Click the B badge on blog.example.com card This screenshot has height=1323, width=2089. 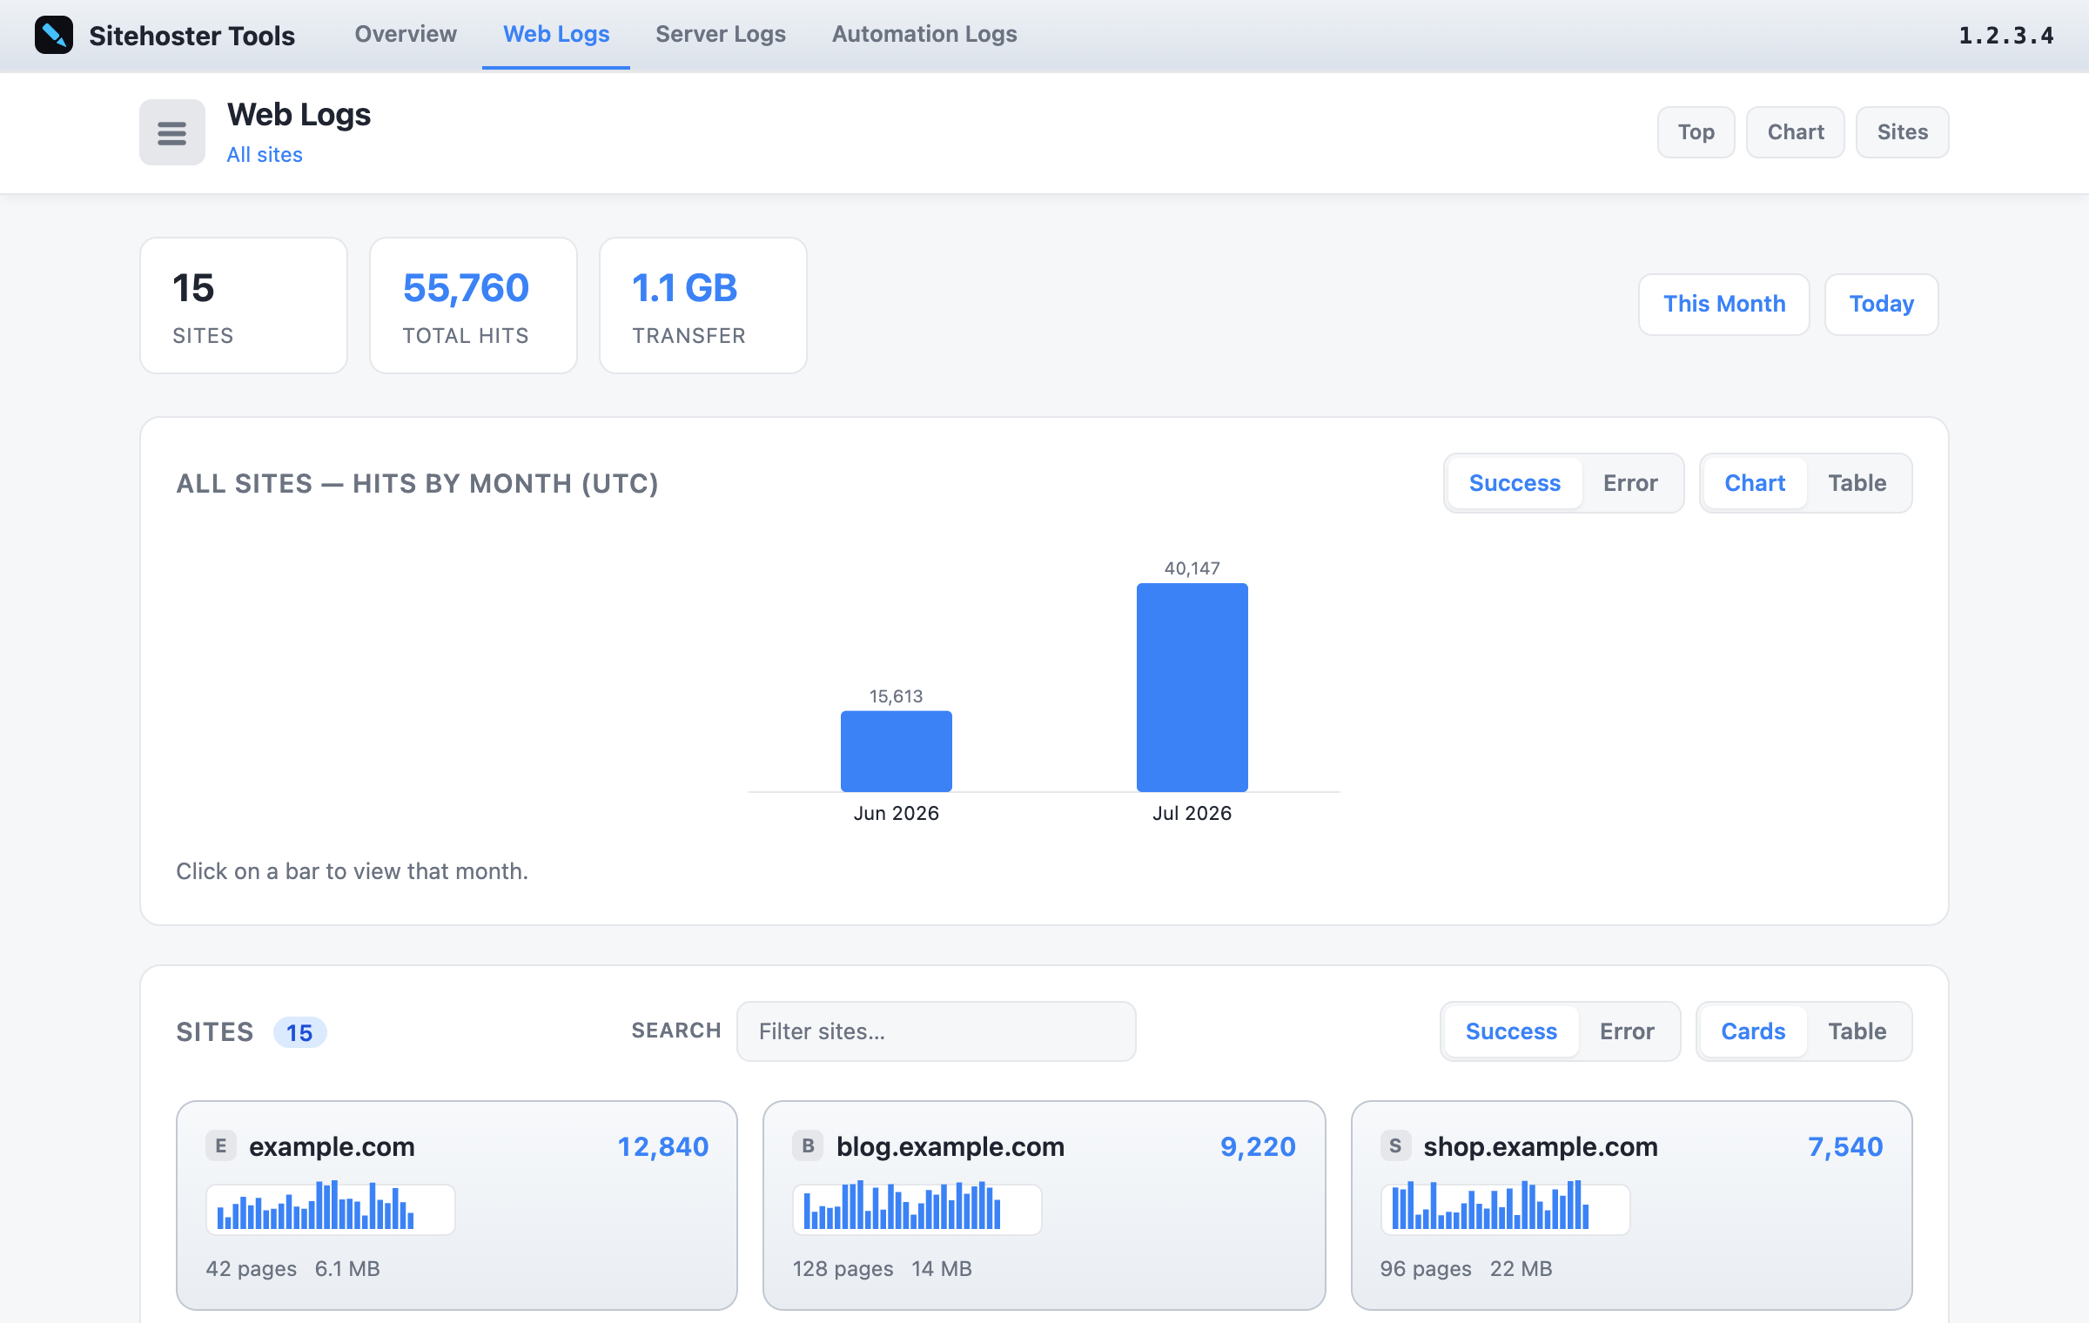click(808, 1146)
